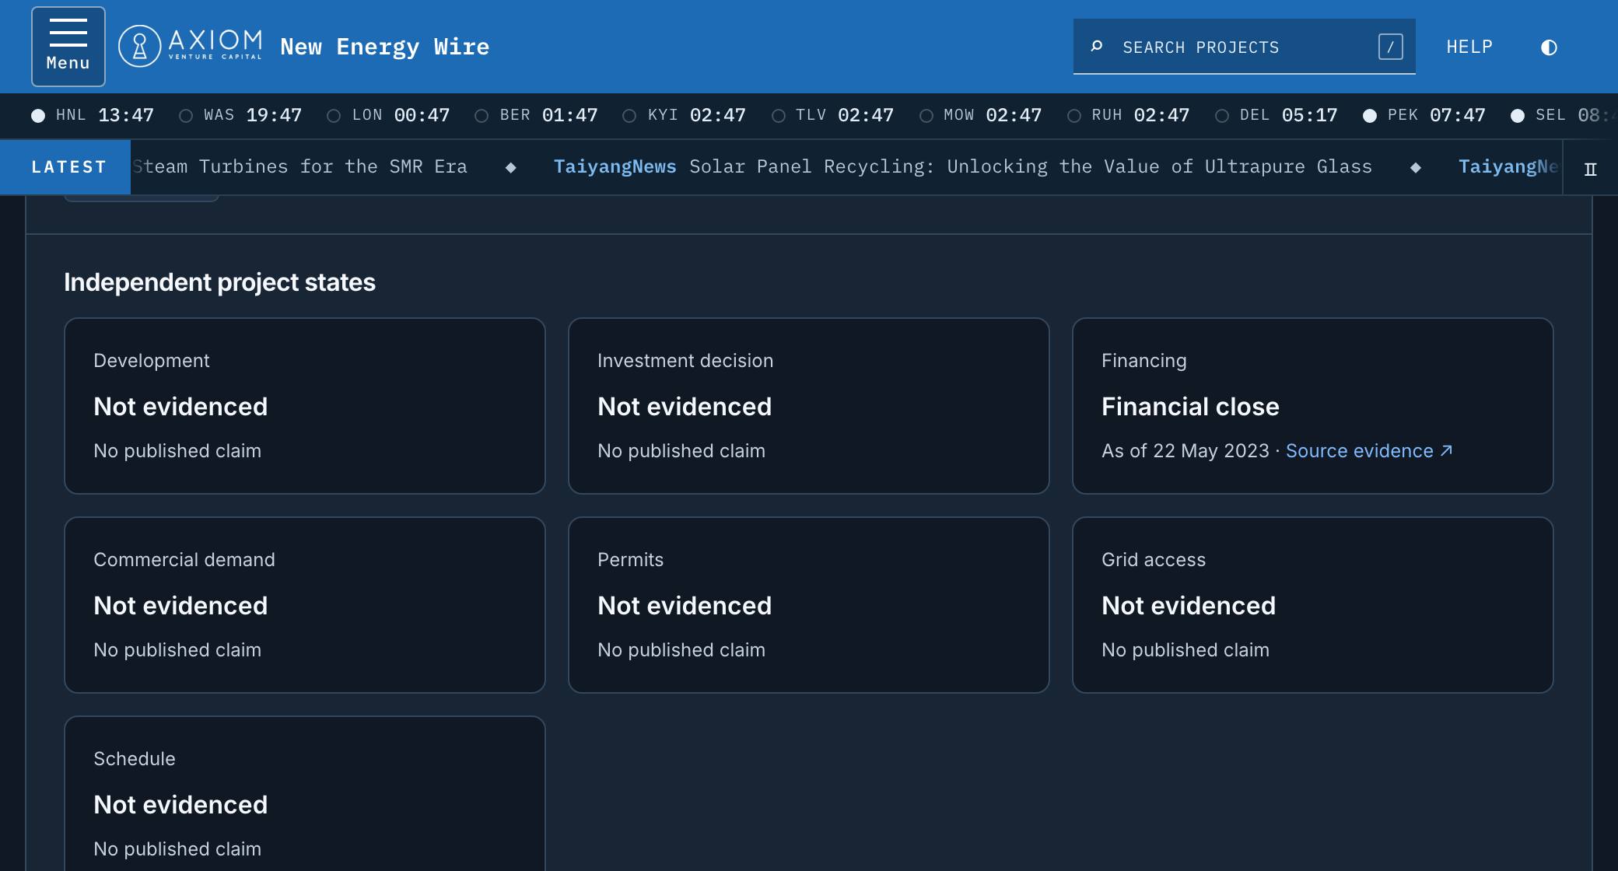Click the Schedule state card
Viewport: 1618px width, 871px height.
click(305, 793)
